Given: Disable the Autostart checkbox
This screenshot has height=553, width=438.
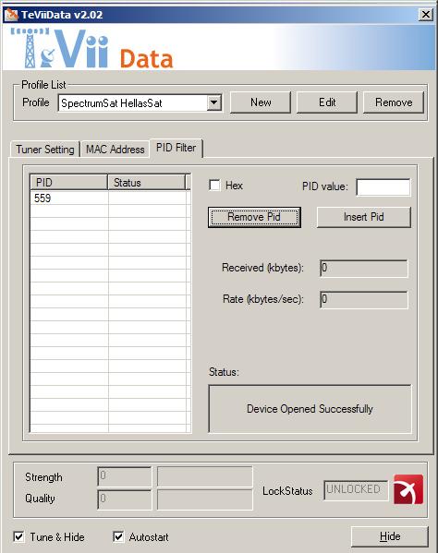Looking at the screenshot, I should (x=118, y=536).
